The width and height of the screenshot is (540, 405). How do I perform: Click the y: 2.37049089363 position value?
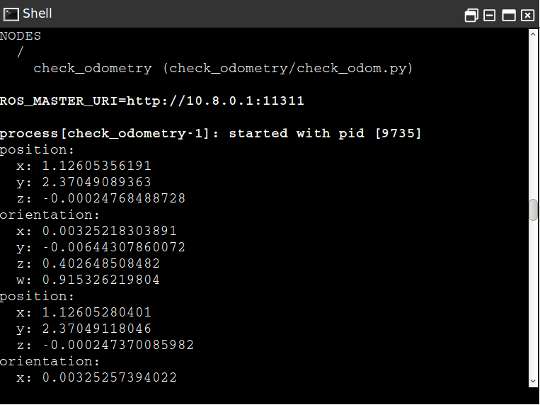[x=84, y=182]
